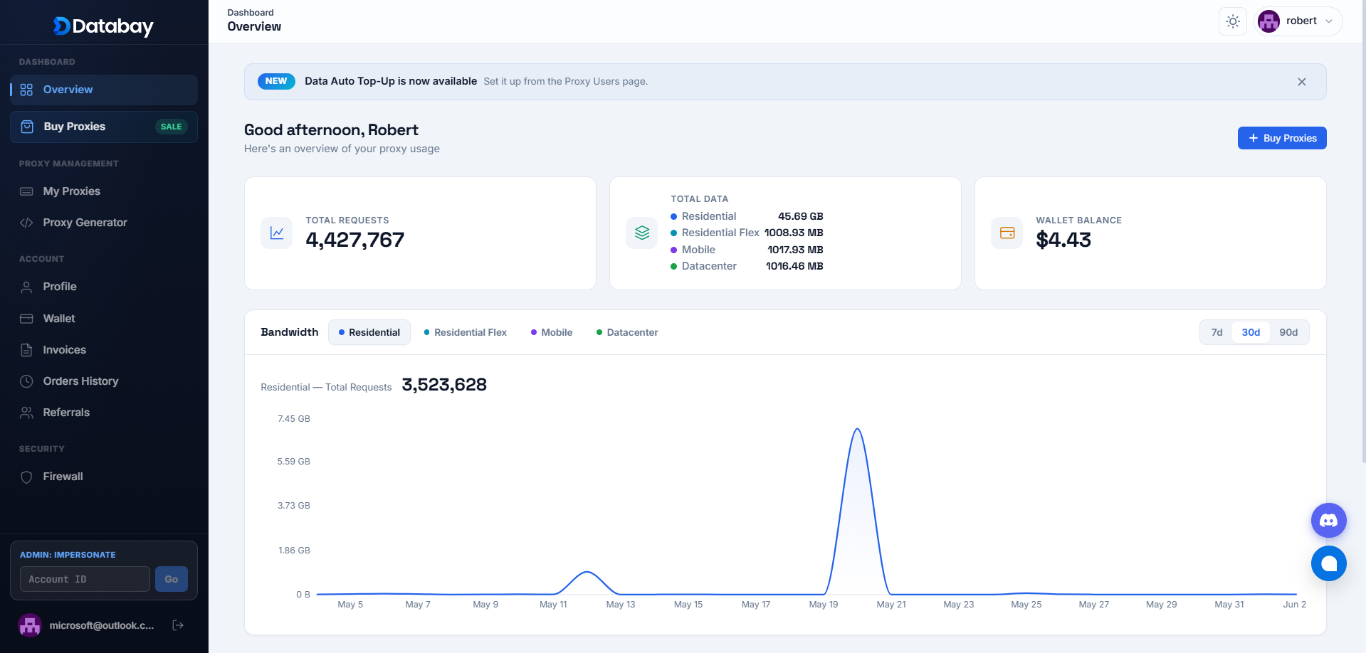The image size is (1366, 653).
Task: Select the Residential Flex bandwidth filter
Action: [x=466, y=332]
